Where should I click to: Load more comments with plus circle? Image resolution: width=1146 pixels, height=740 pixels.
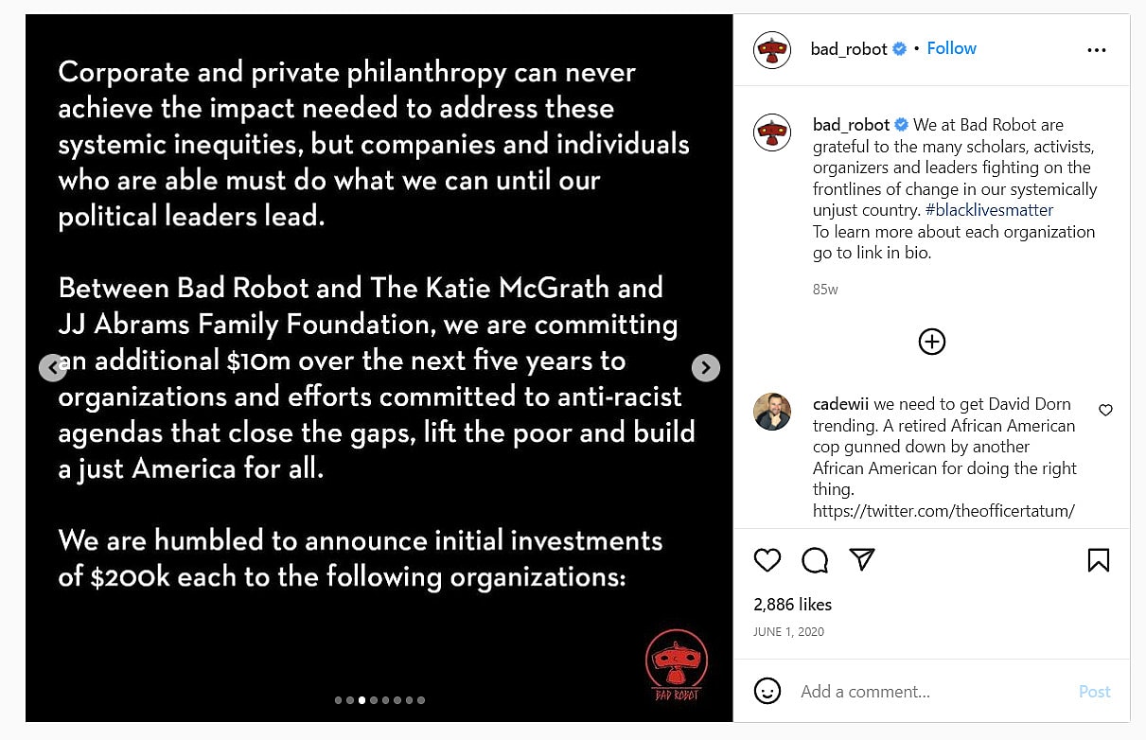coord(932,342)
